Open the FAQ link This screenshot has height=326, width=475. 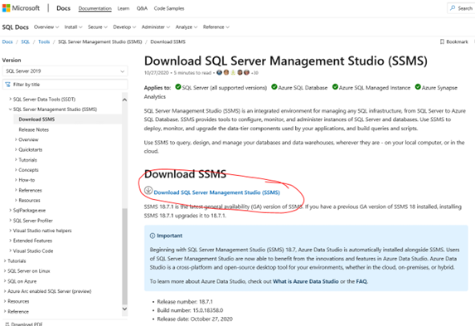point(361,281)
